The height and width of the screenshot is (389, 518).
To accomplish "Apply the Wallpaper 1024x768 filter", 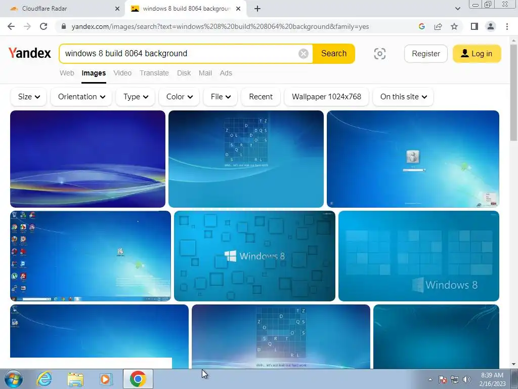I will tap(326, 97).
